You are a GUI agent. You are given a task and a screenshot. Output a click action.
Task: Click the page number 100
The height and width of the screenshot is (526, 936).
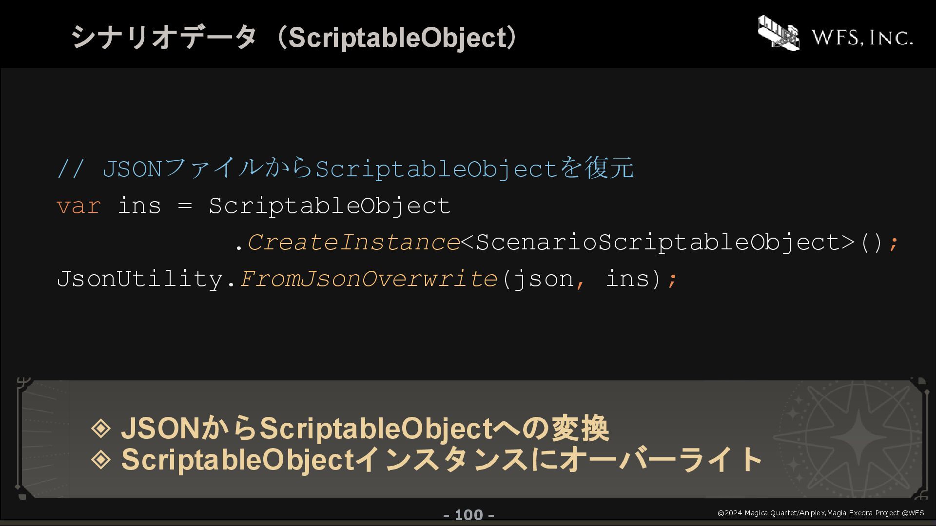click(468, 515)
